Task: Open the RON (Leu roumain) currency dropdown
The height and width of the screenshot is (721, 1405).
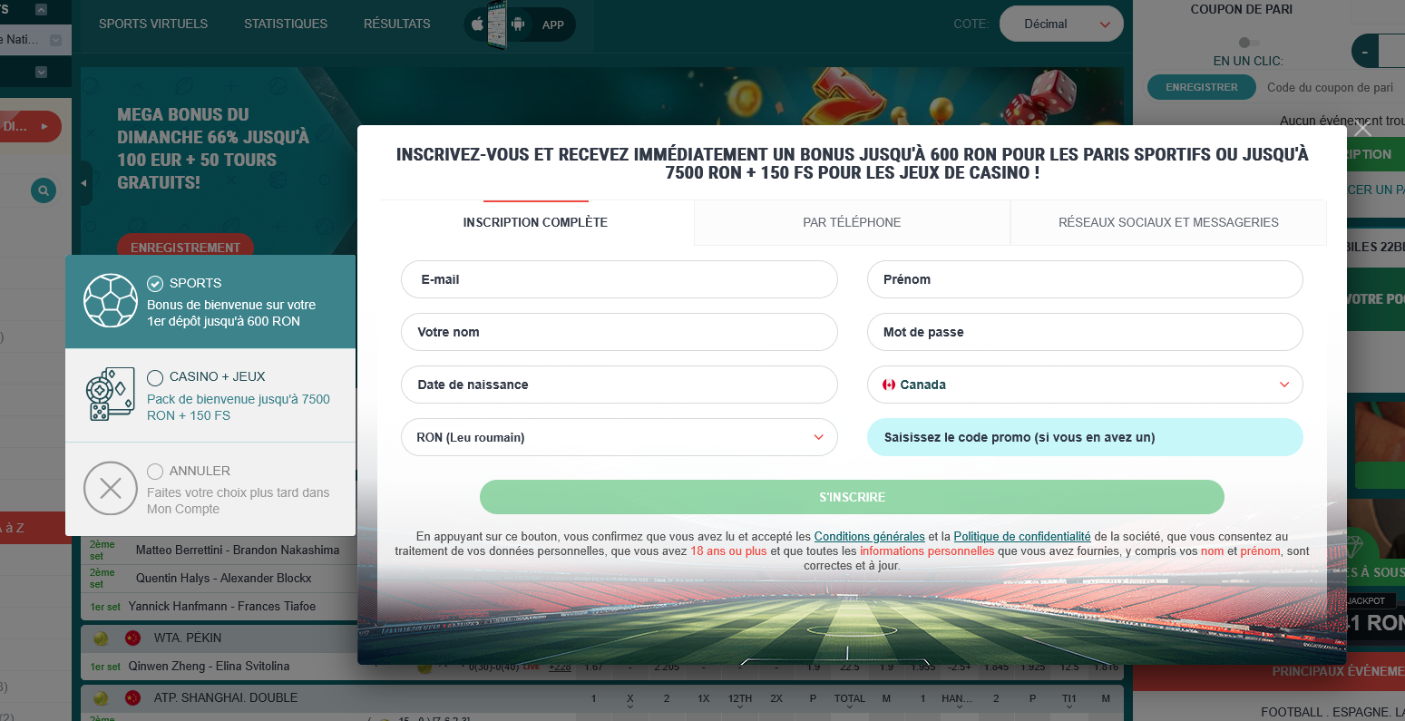Action: click(620, 437)
